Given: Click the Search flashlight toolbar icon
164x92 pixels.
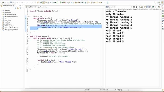Looking at the screenshot, I should (x=78, y=3).
